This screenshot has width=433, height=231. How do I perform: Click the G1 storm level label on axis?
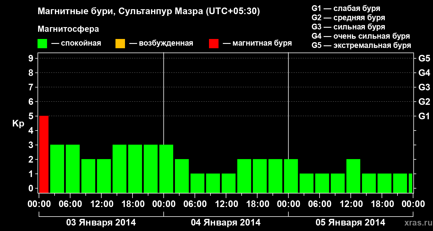[x=424, y=116]
